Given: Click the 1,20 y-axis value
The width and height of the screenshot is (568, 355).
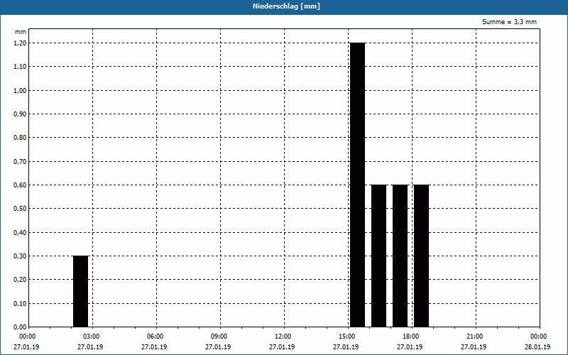Looking at the screenshot, I should (x=20, y=43).
